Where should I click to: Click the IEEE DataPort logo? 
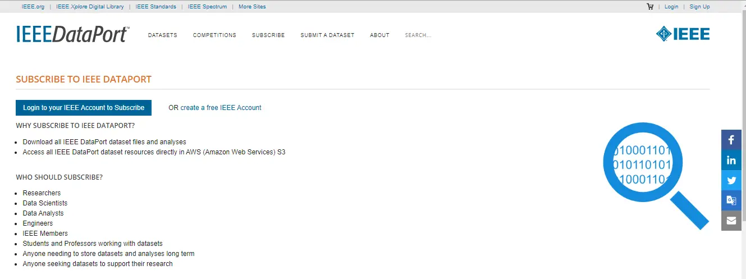point(73,34)
